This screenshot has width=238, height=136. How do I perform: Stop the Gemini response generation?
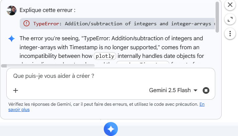pyautogui.click(x=206, y=90)
